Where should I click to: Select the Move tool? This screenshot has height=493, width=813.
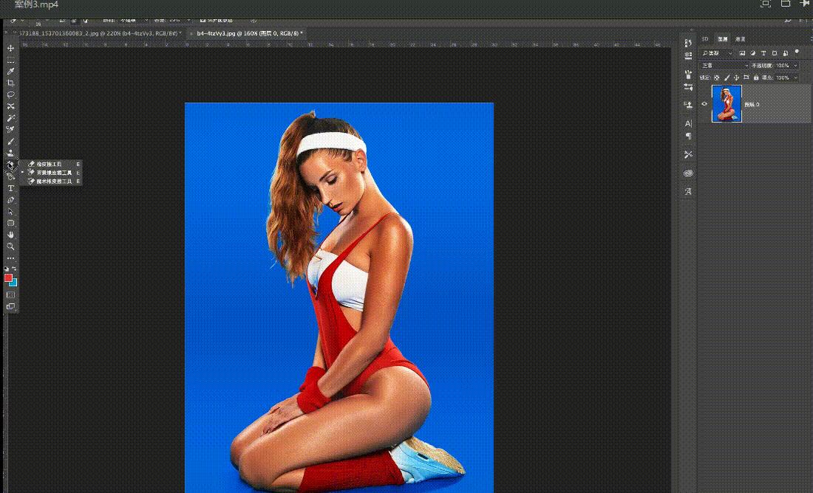click(10, 48)
